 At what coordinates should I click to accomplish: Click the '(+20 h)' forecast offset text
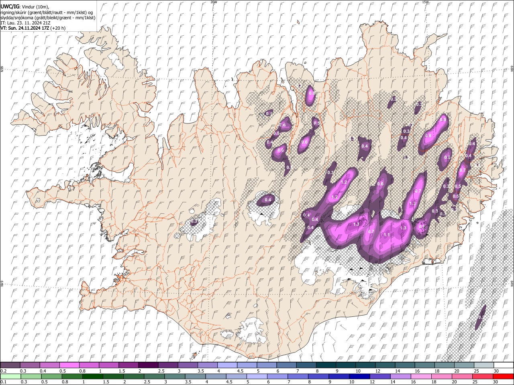tap(58, 28)
